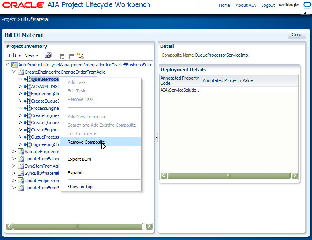Select the AgileProductLifecycleManagementIntegrationforOracleEBusinessSuite root label

point(85,65)
